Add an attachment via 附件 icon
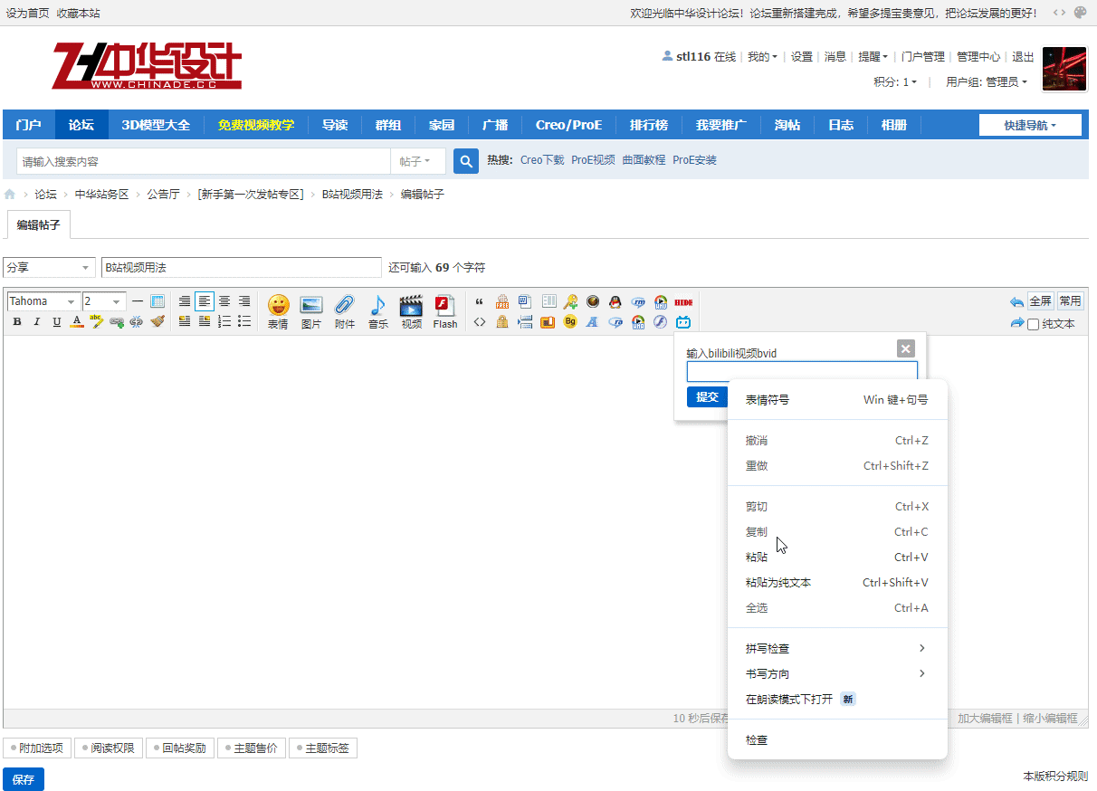Screen dimensions: 1097x791 tap(345, 312)
